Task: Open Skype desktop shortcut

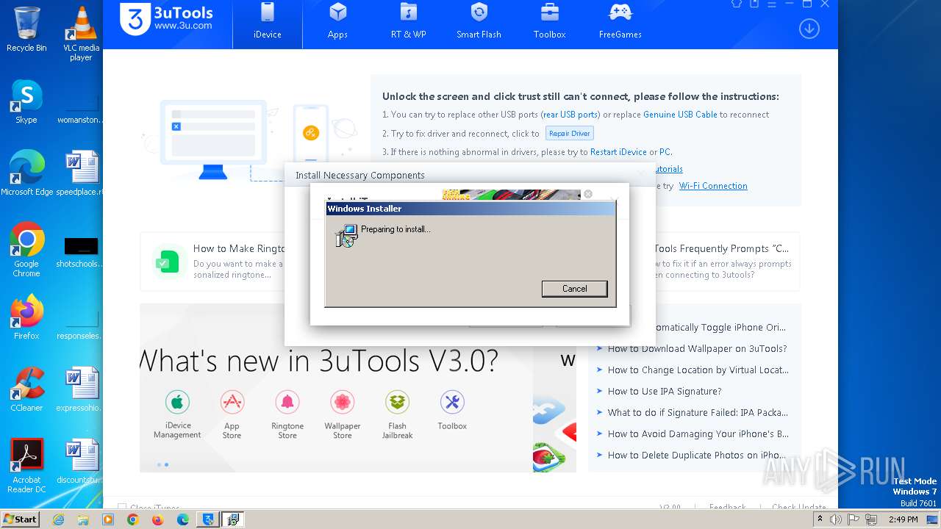Action: pyautogui.click(x=26, y=101)
